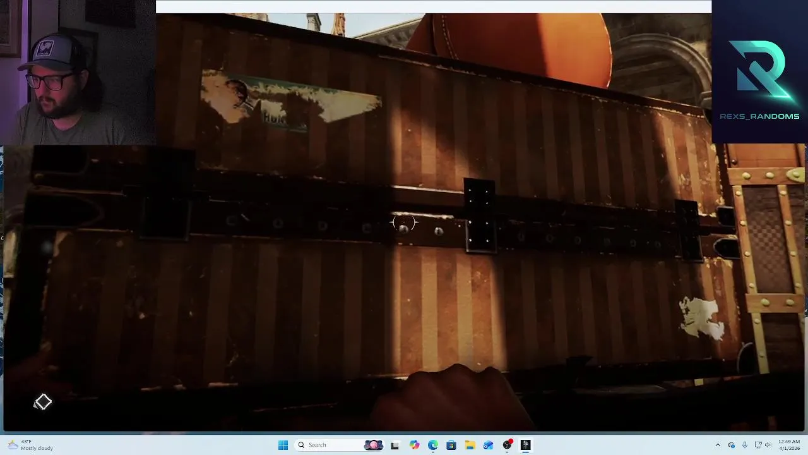Open OneDrive cloud status in tray
This screenshot has height=455, width=808.
tap(732, 445)
